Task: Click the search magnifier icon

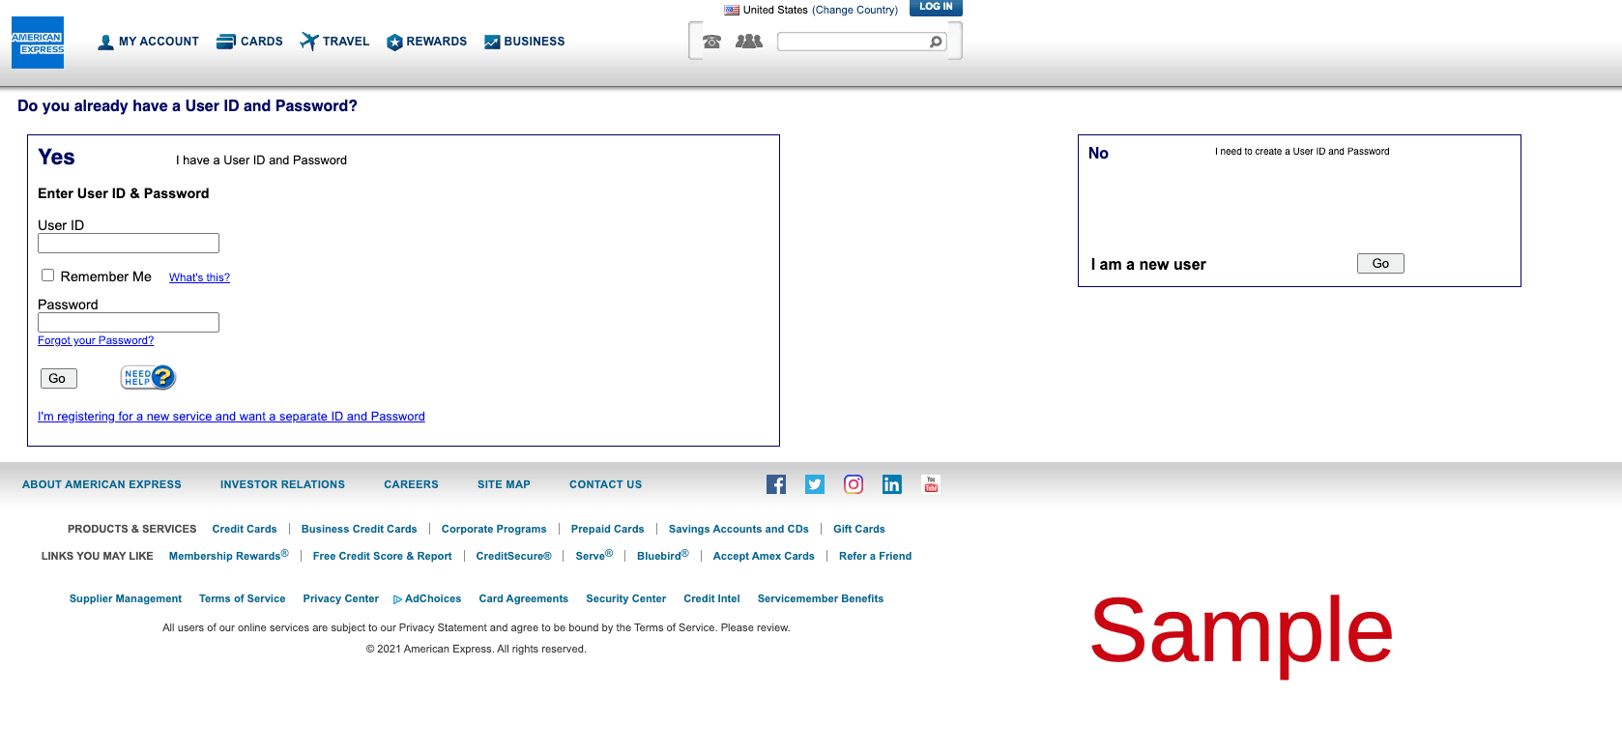Action: point(936,42)
